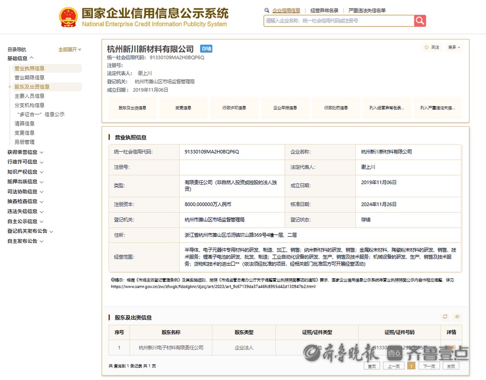The image size is (486, 380).
Task: Switch to the 经营异常名录 tab
Action: pyautogui.click(x=324, y=10)
